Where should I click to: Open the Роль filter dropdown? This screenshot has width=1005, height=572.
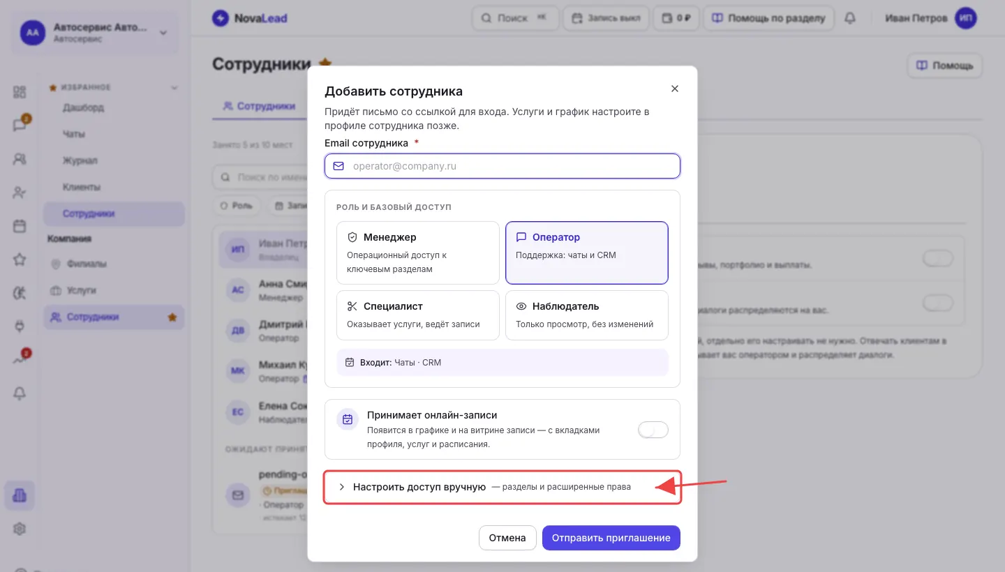[237, 206]
